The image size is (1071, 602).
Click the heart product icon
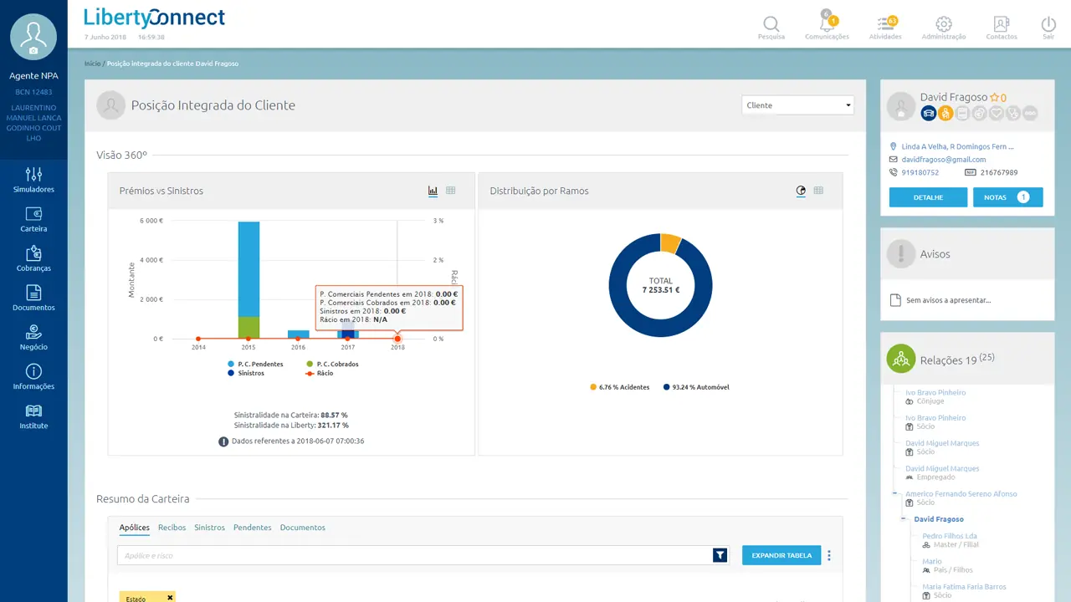[x=997, y=114]
